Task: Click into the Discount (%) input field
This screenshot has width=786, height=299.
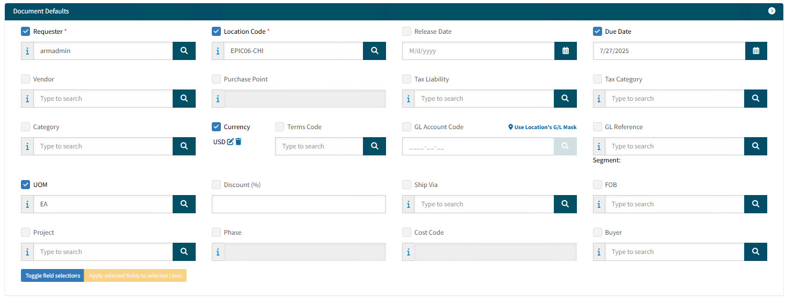Action: point(299,204)
